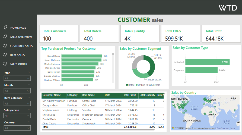The width and height of the screenshot is (242, 135).
Task: Click the Item Sales arrow icon
Action: click(5, 55)
